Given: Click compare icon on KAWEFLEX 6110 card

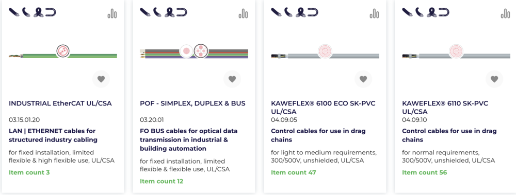Looking at the screenshot, I should (506, 13).
